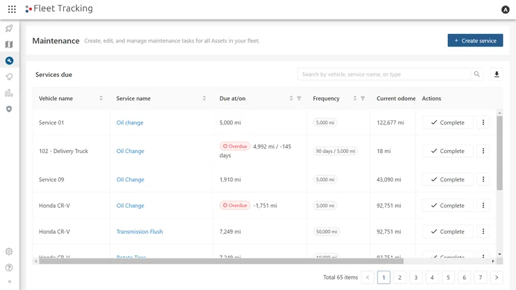The width and height of the screenshot is (516, 290).
Task: Open more actions for Service 09 row
Action: [x=483, y=179]
